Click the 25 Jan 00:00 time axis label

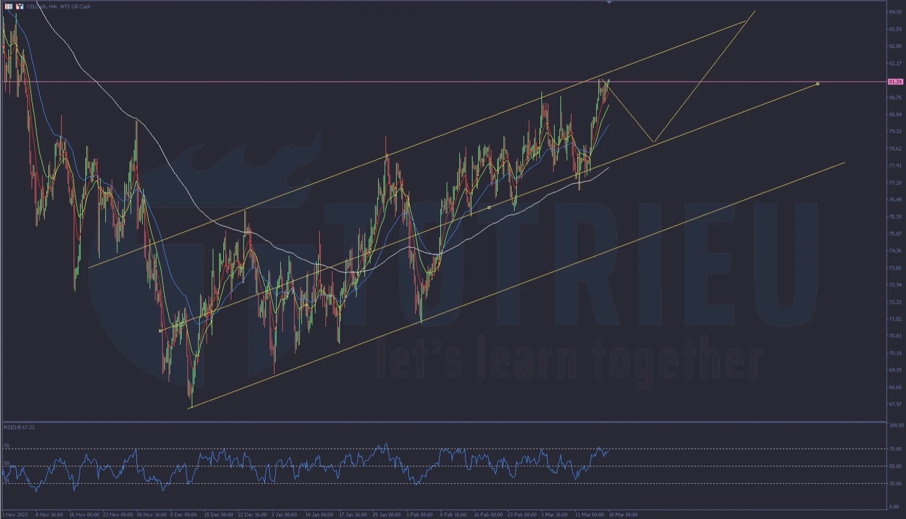[386, 515]
